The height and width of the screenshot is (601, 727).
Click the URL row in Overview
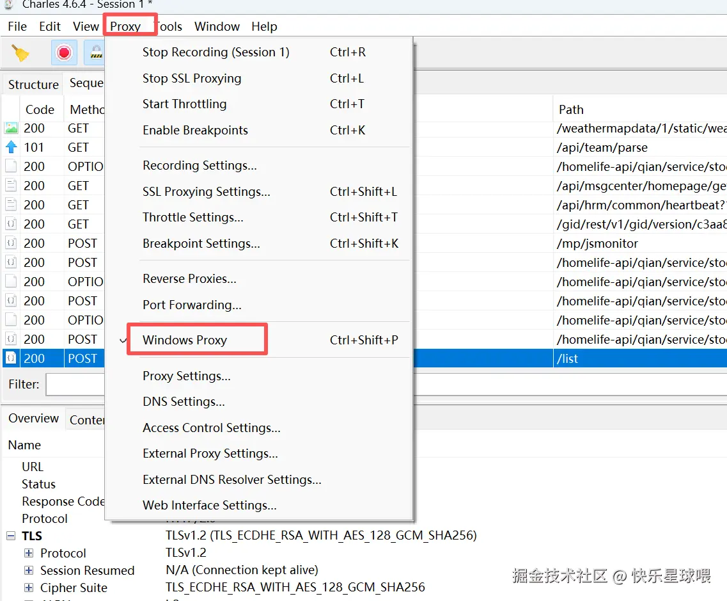pos(33,467)
